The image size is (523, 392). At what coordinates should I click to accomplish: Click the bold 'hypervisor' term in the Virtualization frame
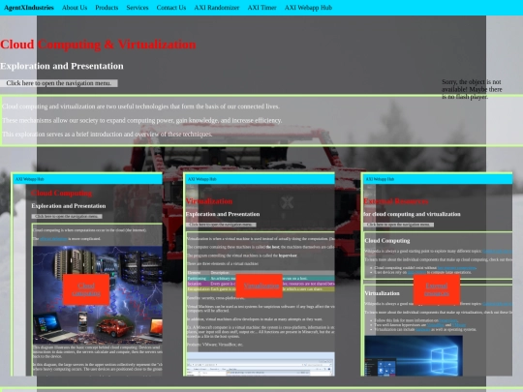(x=288, y=256)
